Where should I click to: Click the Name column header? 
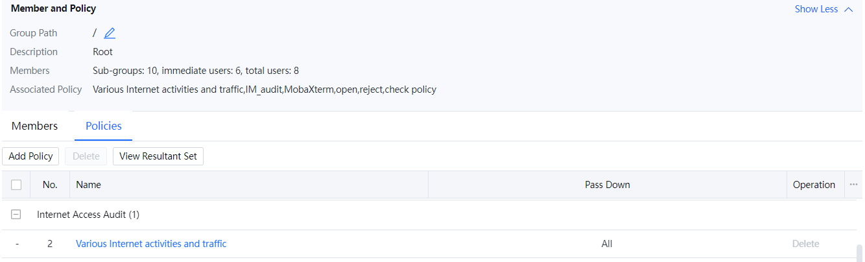88,185
